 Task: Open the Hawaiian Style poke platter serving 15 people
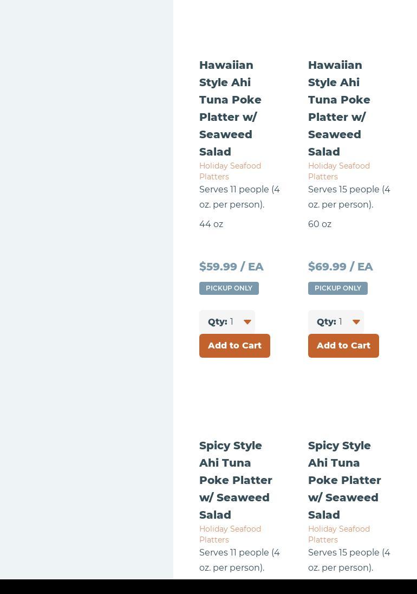point(339,108)
